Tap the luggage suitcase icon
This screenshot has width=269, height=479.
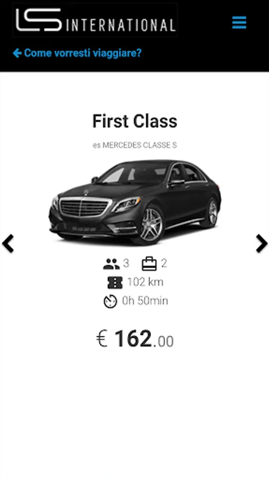point(149,264)
